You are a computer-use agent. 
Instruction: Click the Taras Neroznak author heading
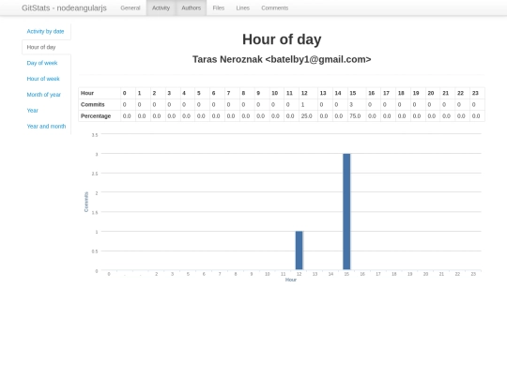282,59
